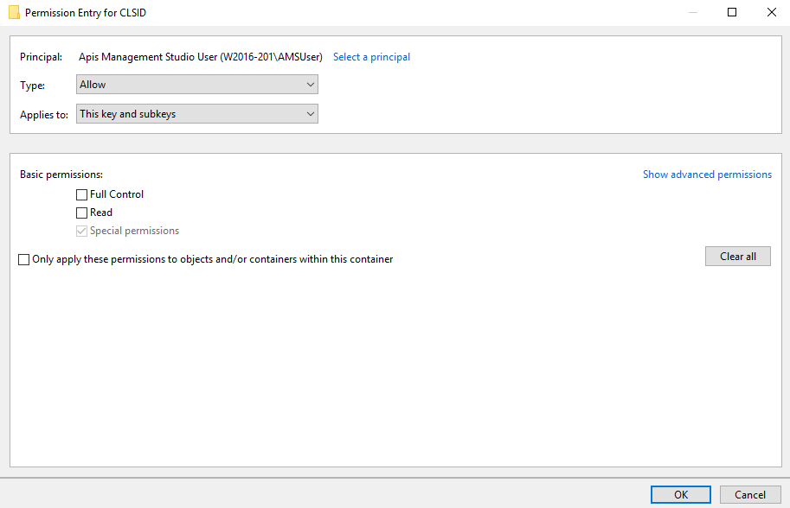Tick the Read permission checkbox
The width and height of the screenshot is (790, 508).
pos(82,213)
